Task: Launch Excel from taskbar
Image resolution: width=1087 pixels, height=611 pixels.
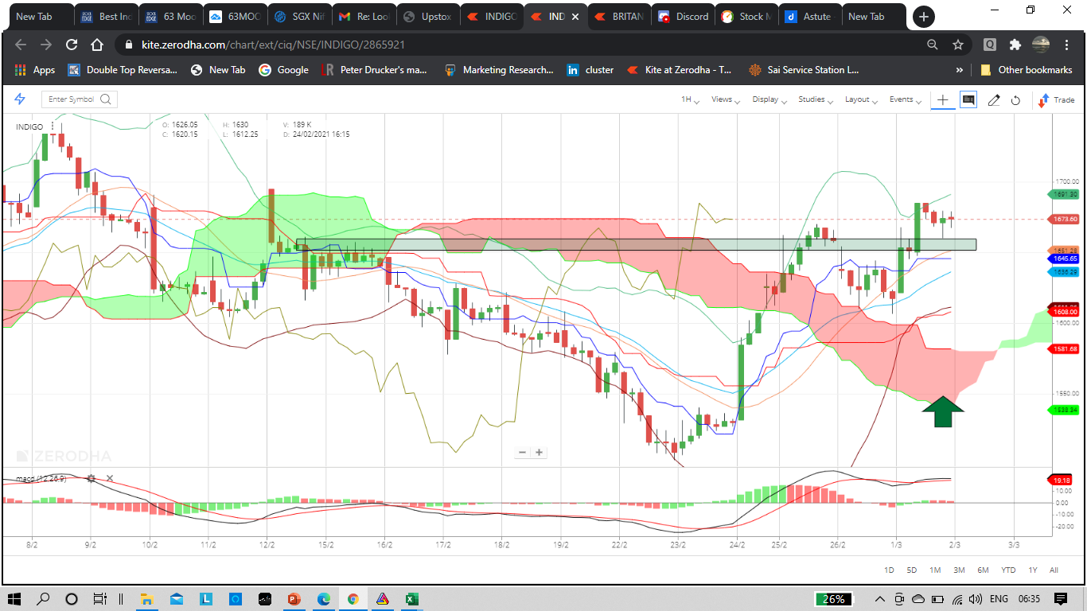Action: click(x=411, y=599)
